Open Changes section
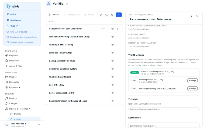Image resolution: width=207 pixels, height=129 pixels. (11, 103)
